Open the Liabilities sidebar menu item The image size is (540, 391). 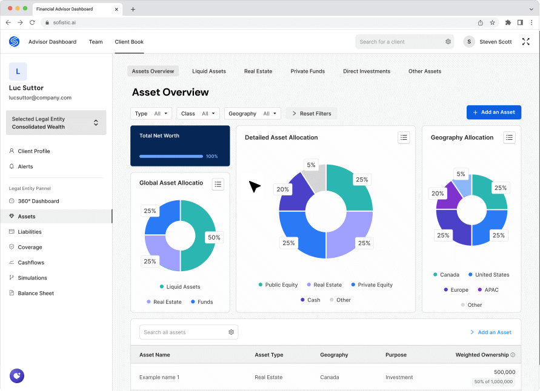pyautogui.click(x=30, y=232)
